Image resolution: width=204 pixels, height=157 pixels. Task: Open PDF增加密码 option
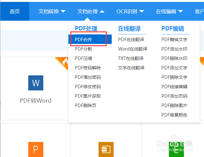(x=88, y=77)
